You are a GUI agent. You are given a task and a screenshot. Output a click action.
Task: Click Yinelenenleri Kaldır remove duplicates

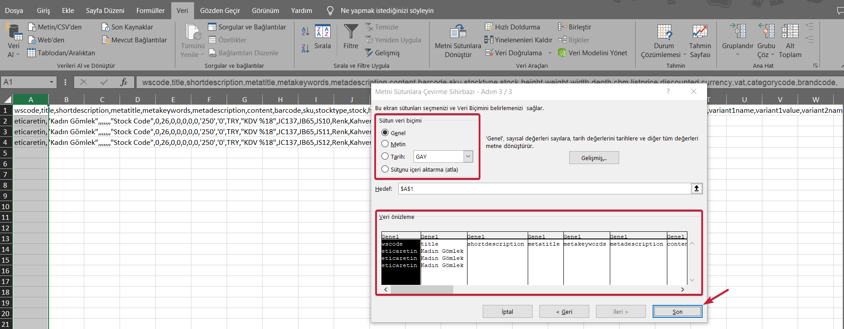coord(518,40)
